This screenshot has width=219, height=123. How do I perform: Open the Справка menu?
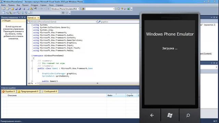(59, 5)
